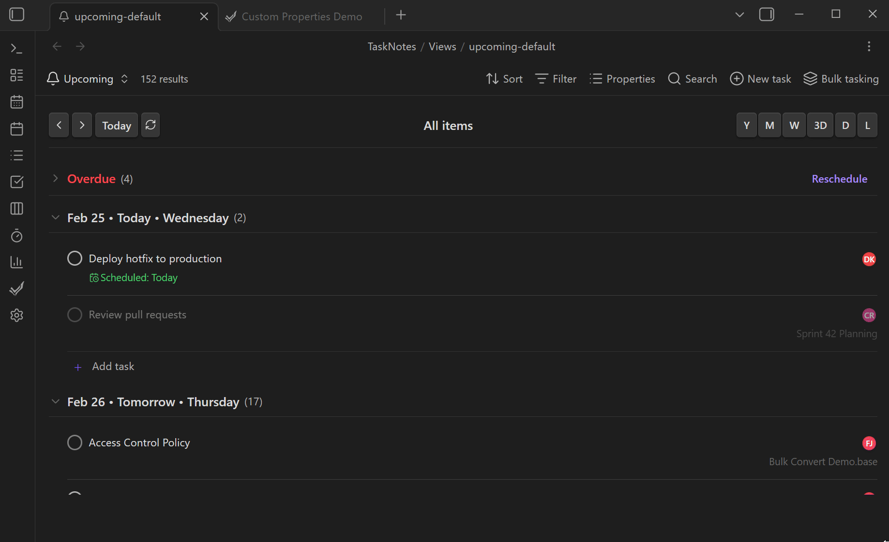This screenshot has height=542, width=889.
Task: Open settings gear in left ribbon
Action: (16, 315)
